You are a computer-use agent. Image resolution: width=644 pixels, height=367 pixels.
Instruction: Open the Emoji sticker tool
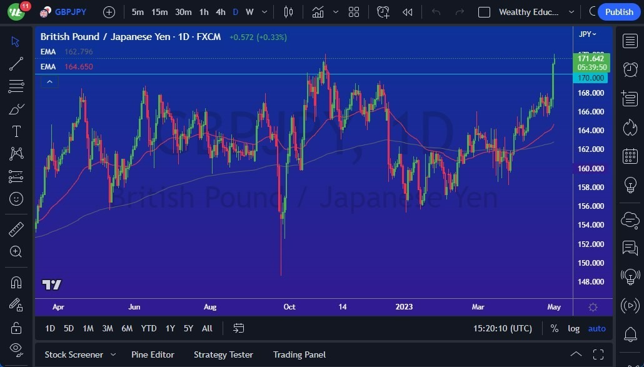tap(16, 199)
